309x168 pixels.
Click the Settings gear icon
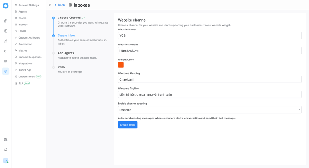6,71
